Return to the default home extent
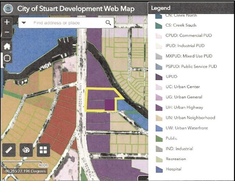Screen dimensions: 235x181 [x=7, y=46]
